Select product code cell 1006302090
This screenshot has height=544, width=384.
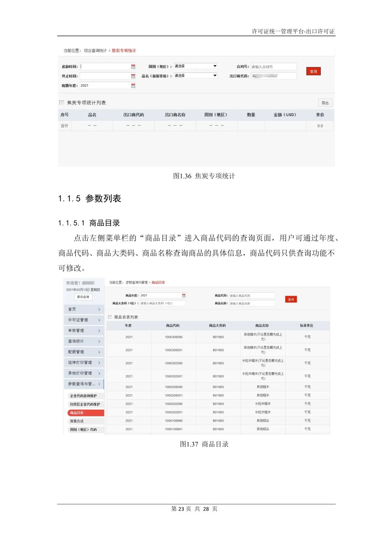[174, 363]
